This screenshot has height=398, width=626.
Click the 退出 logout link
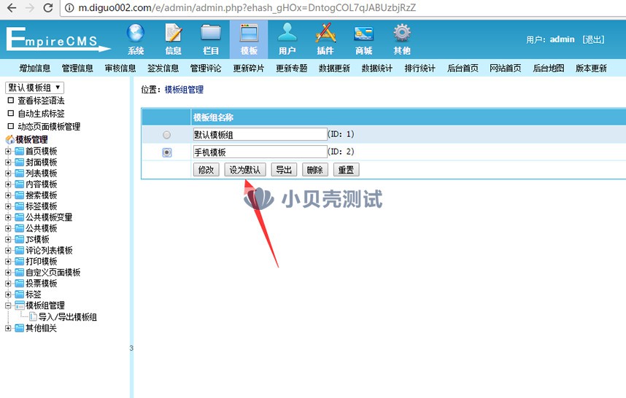tap(593, 39)
